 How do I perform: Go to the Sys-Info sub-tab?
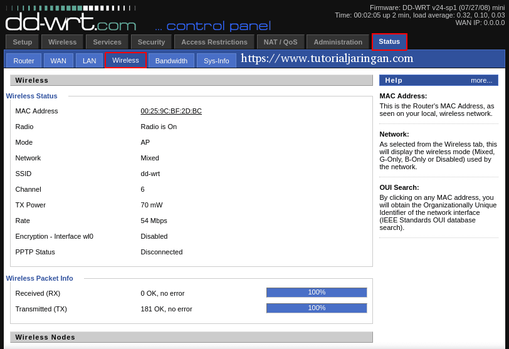click(216, 61)
